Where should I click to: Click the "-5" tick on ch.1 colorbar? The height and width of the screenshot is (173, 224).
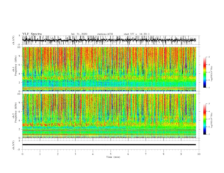209,72
